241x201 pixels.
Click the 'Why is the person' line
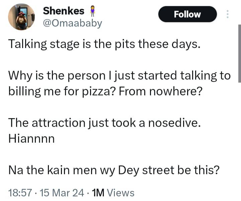[x=119, y=76]
